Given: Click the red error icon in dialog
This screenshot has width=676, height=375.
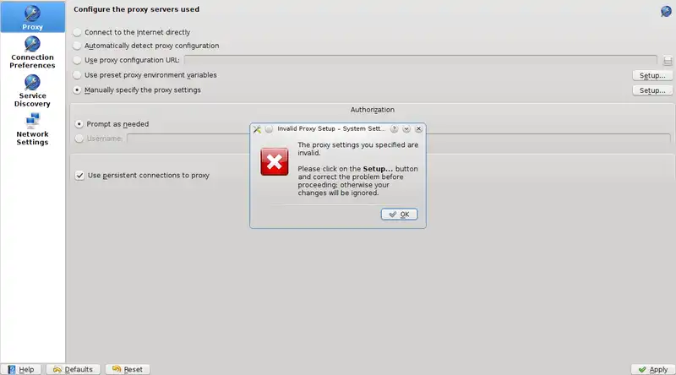Looking at the screenshot, I should point(274,161).
